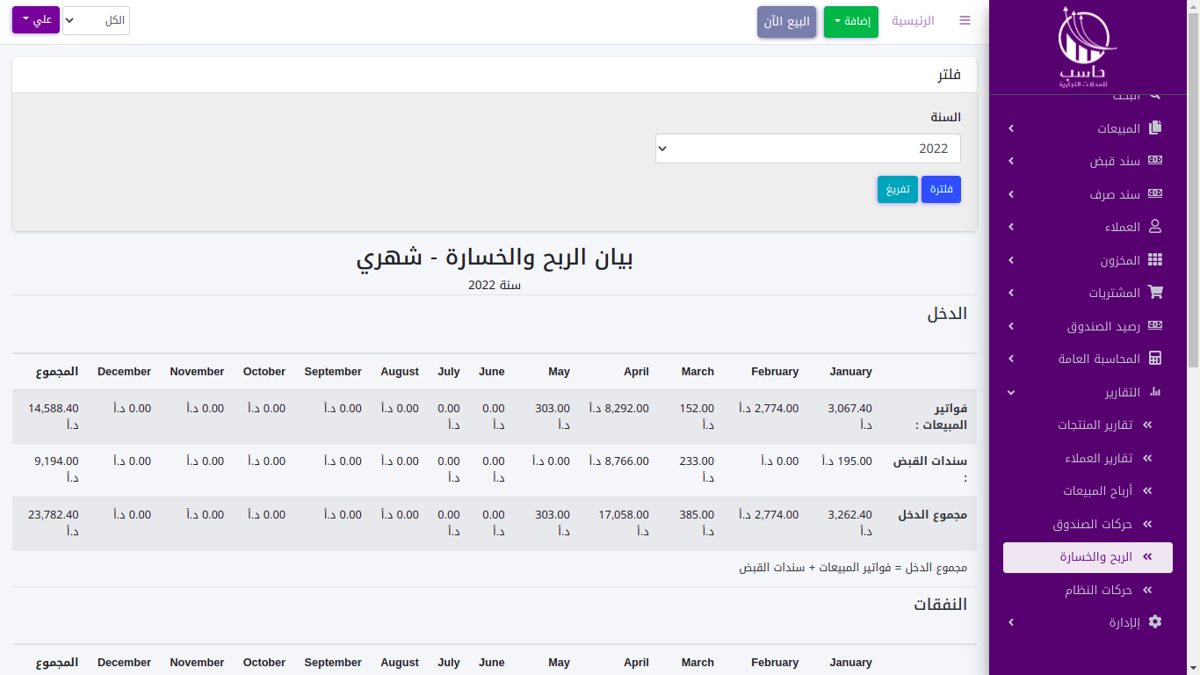Viewport: 1200px width, 675px height.
Task: Click the hamburger menu icon in top bar
Action: tap(965, 20)
